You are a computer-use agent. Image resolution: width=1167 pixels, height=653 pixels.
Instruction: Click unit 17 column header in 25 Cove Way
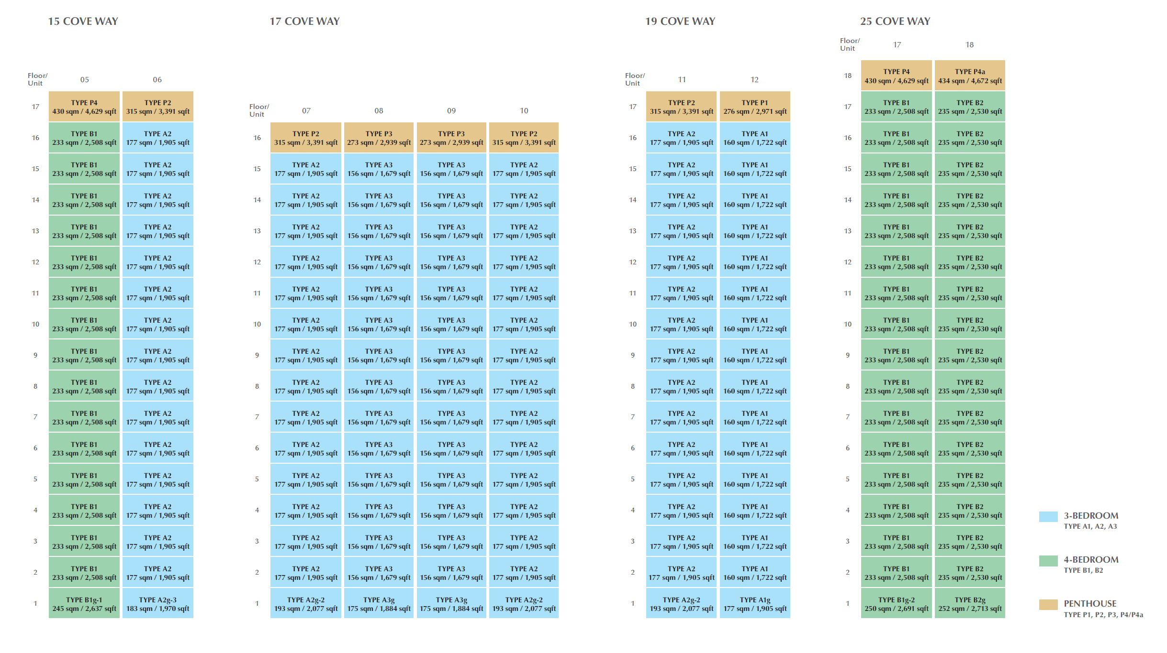tap(897, 44)
